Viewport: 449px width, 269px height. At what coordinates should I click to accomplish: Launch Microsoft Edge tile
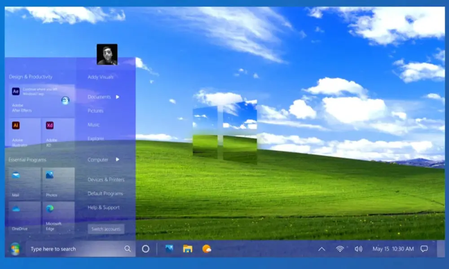click(58, 217)
